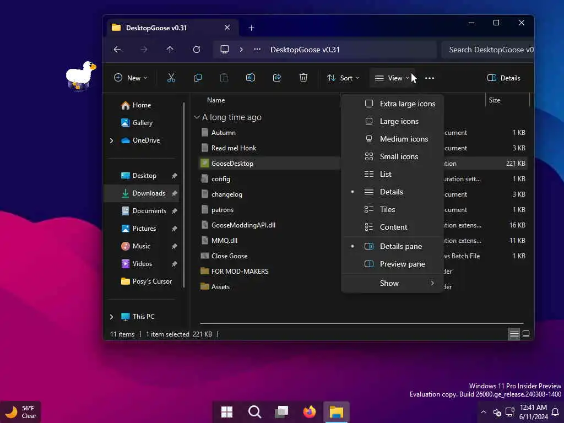The height and width of the screenshot is (423, 564).
Task: Click the Search DesktopGoose box
Action: coord(488,50)
